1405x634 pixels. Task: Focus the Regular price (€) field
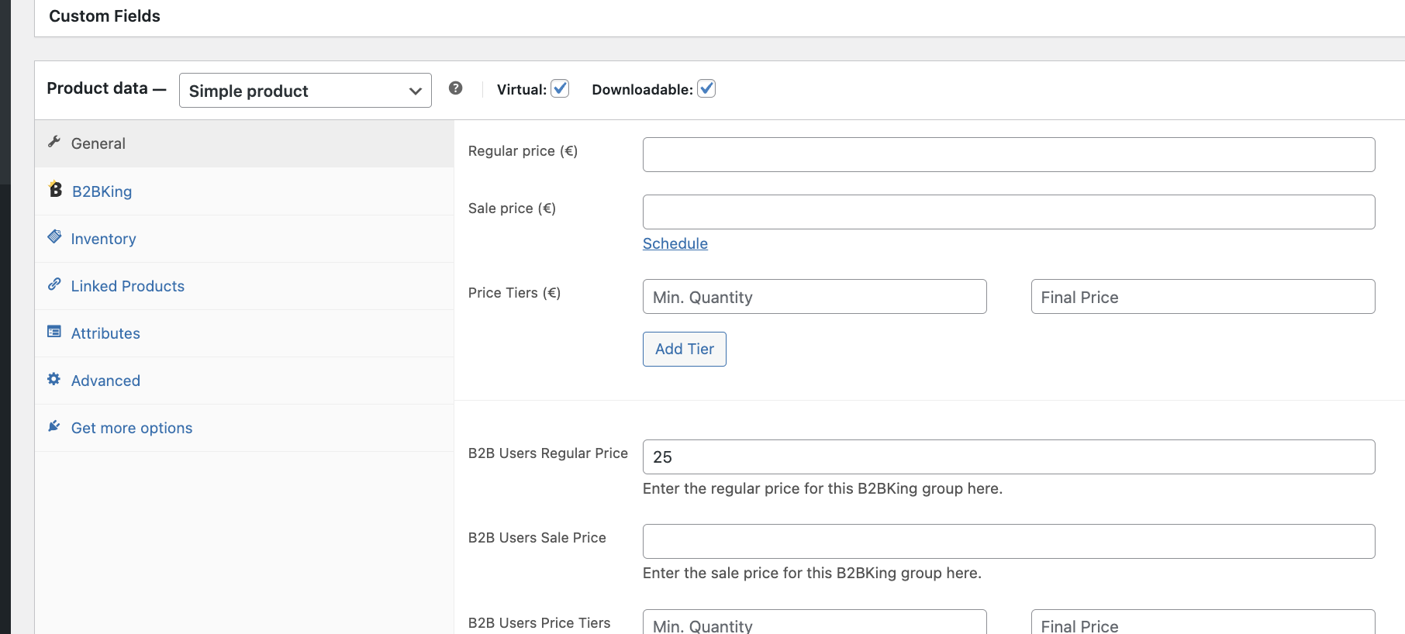click(x=1009, y=154)
